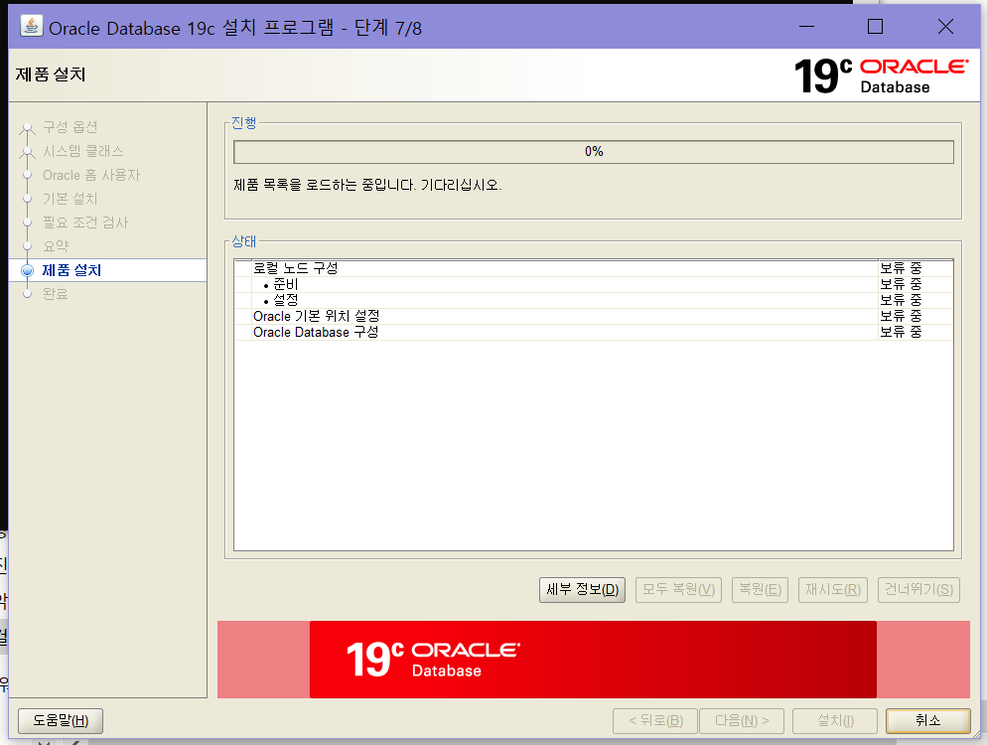Viewport: 987px width, 745px height.
Task: Select Oracle 홈 사용자 step in sidebar
Action: [x=91, y=175]
